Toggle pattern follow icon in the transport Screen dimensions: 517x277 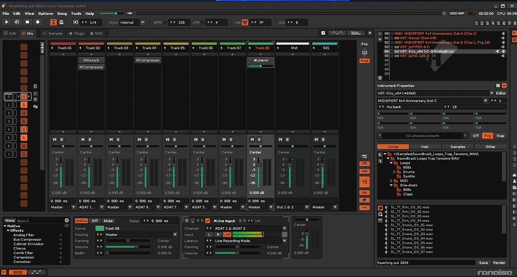[x=53, y=22]
